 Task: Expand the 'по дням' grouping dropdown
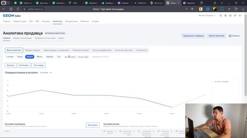tap(46, 72)
